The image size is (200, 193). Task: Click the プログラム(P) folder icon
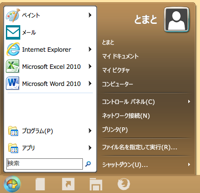13,131
